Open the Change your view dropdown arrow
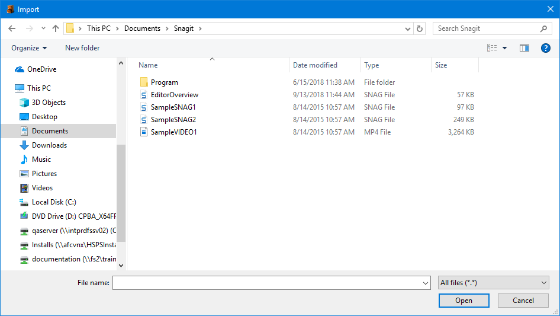560x316 pixels. tap(504, 48)
